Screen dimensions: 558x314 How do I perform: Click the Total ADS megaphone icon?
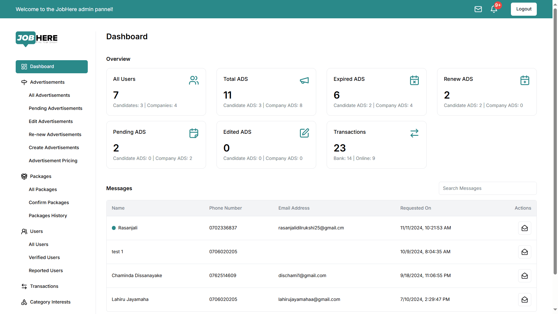(304, 80)
